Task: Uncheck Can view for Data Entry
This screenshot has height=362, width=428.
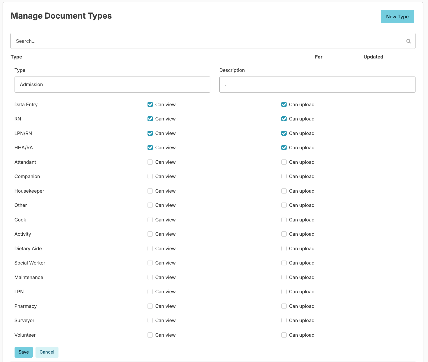Action: pos(150,104)
